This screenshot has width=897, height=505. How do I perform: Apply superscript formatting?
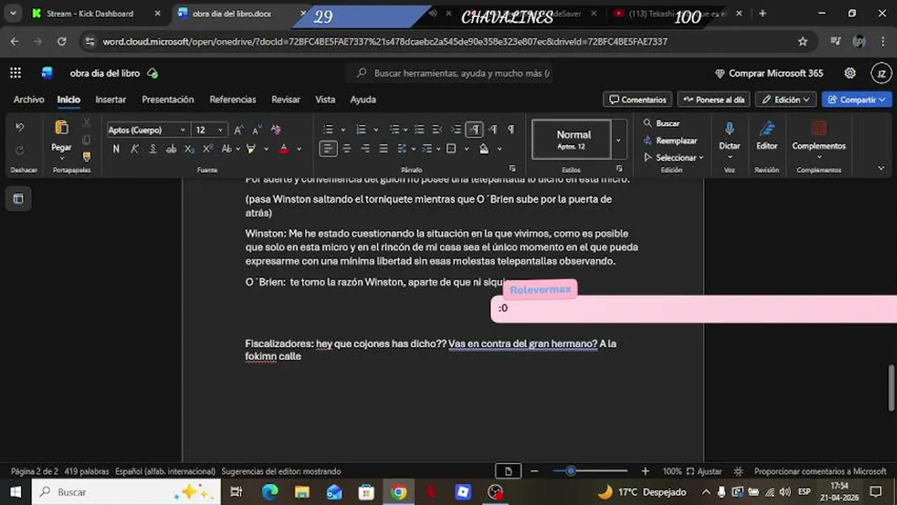[x=208, y=149]
